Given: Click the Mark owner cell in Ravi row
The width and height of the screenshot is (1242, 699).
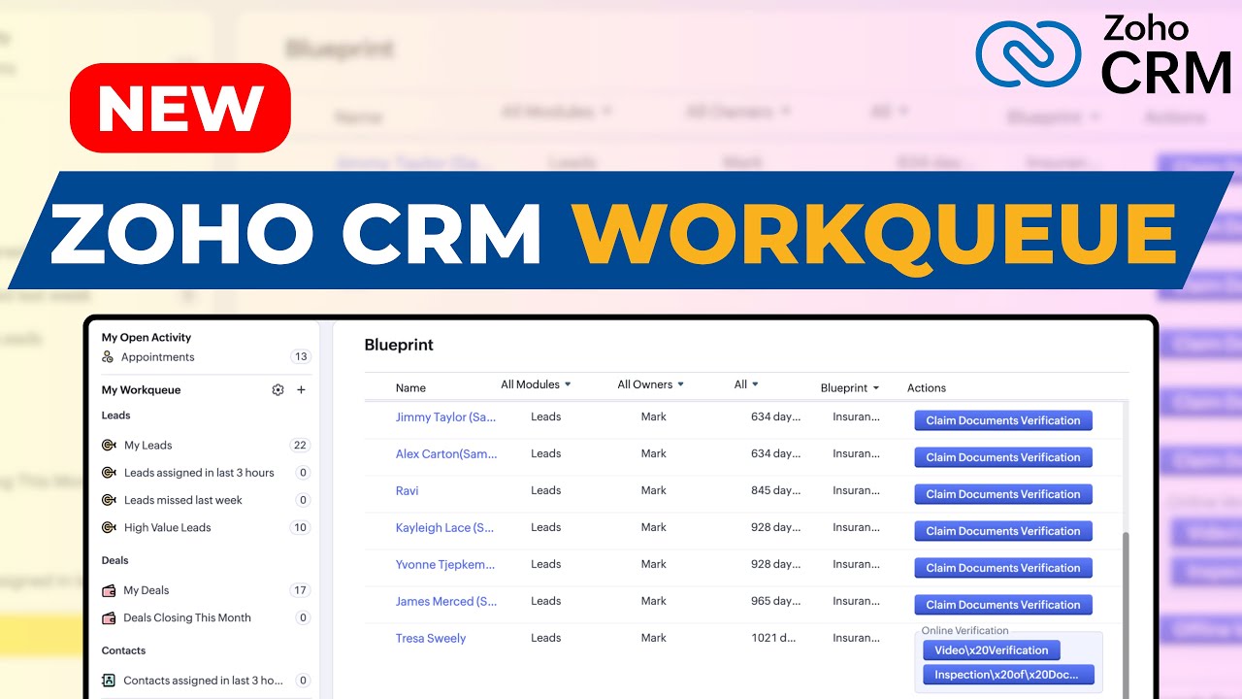Looking at the screenshot, I should point(654,491).
